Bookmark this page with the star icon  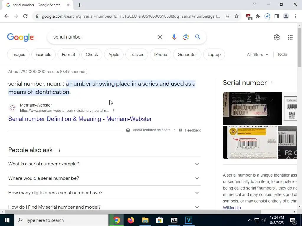point(237,16)
